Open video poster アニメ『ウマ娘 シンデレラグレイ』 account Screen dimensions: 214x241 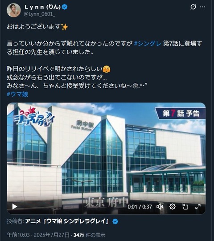coord(67,221)
